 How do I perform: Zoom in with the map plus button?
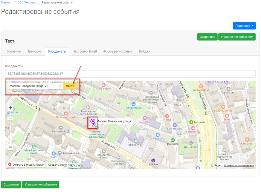(x=10, y=108)
